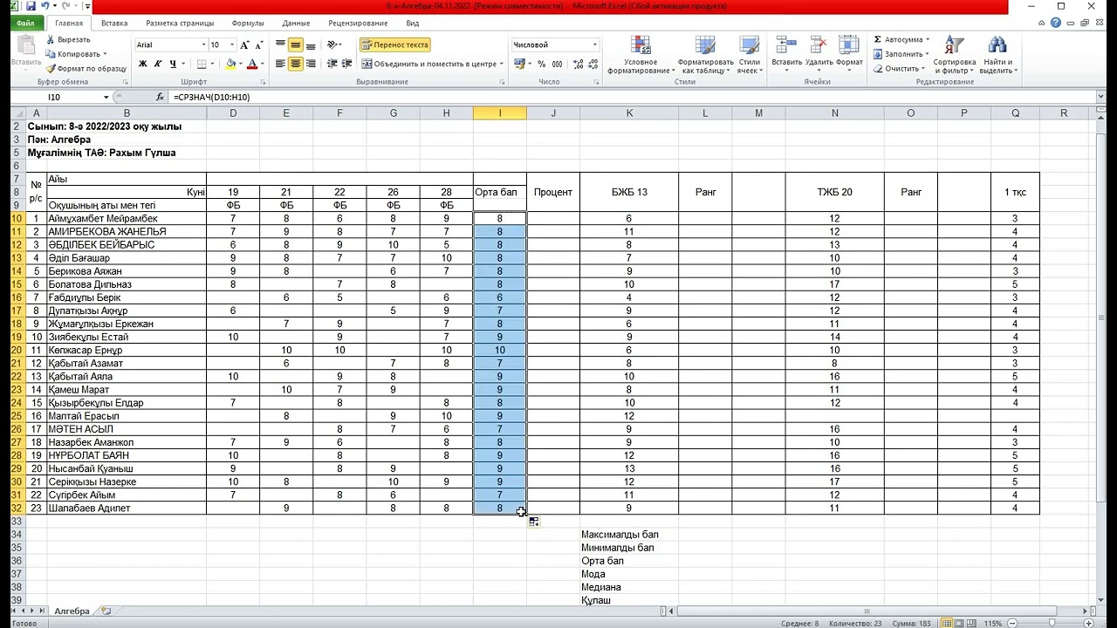Click the red font color A swatch

(x=251, y=64)
